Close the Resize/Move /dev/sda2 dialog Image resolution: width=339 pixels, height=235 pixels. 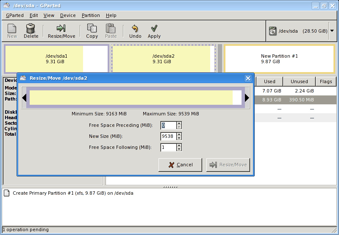click(x=248, y=78)
